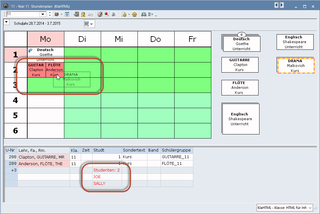
Task: Select Deutsch Goethe lesson on Monday period 1
Action: tap(46, 55)
